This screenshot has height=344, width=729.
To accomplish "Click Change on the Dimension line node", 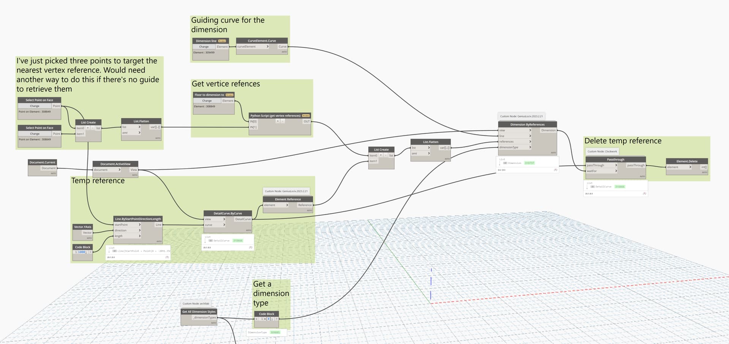I will tap(204, 47).
